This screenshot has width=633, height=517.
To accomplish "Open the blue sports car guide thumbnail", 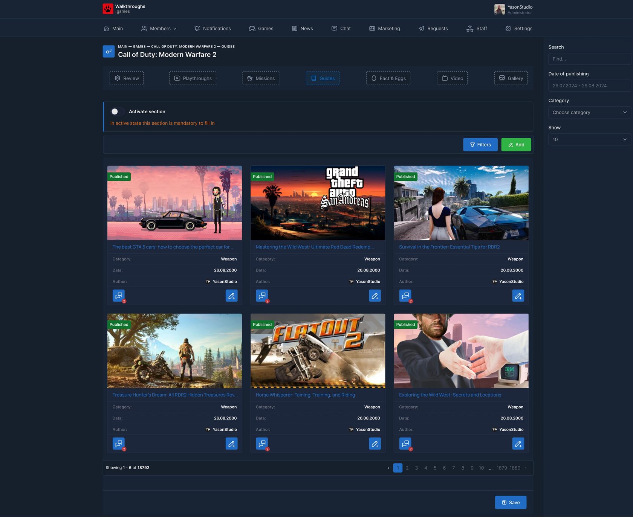I will click(461, 203).
